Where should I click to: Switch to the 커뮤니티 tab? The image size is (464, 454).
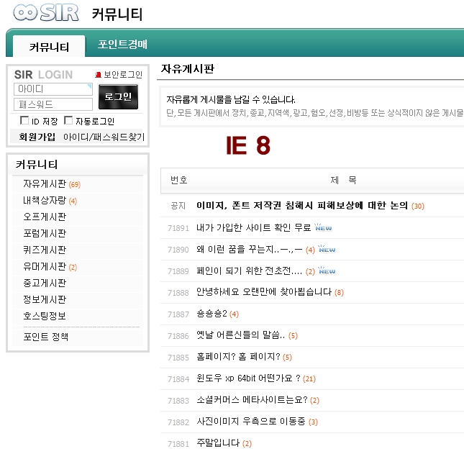pyautogui.click(x=49, y=47)
